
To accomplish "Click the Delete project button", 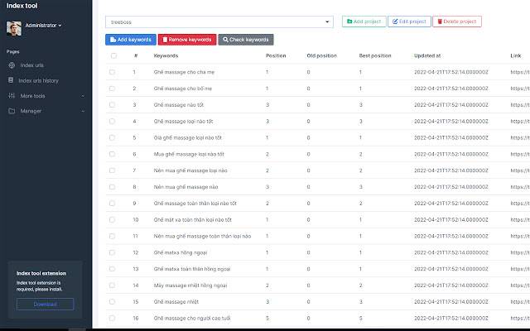I will coord(457,22).
